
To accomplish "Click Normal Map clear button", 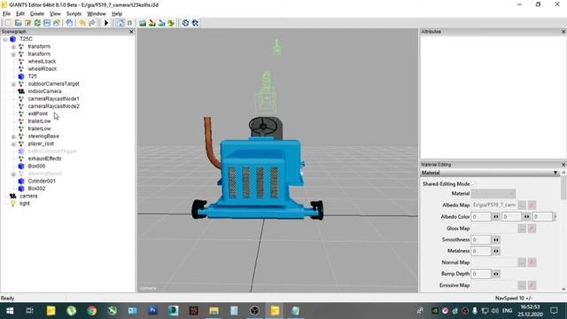I will click(532, 262).
